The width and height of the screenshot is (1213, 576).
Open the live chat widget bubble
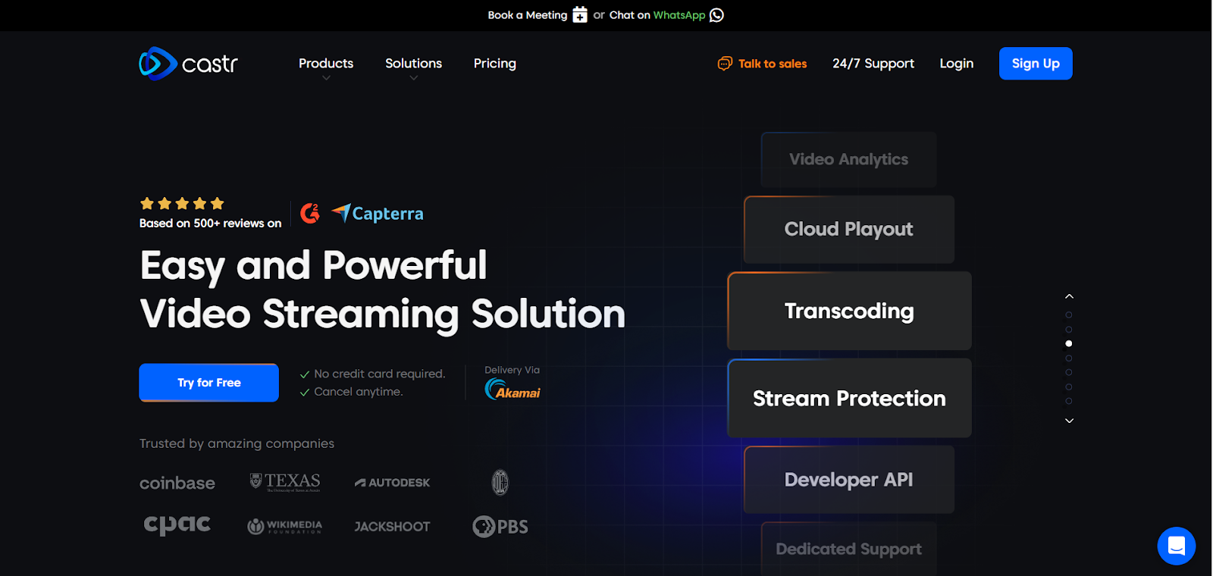click(x=1176, y=546)
